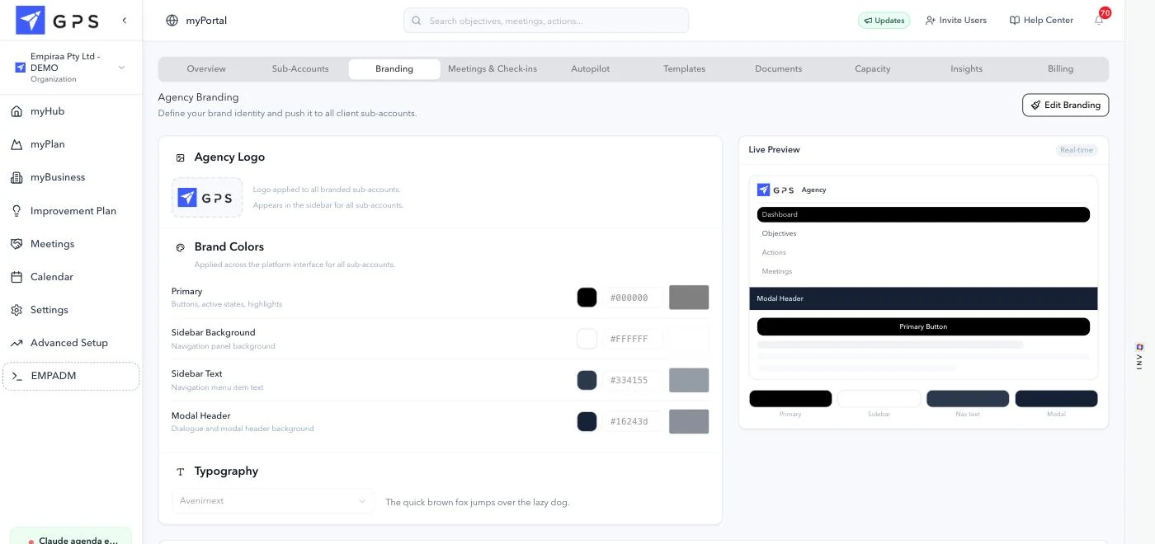This screenshot has width=1155, height=544.
Task: Click the search magnifier icon
Action: click(417, 21)
